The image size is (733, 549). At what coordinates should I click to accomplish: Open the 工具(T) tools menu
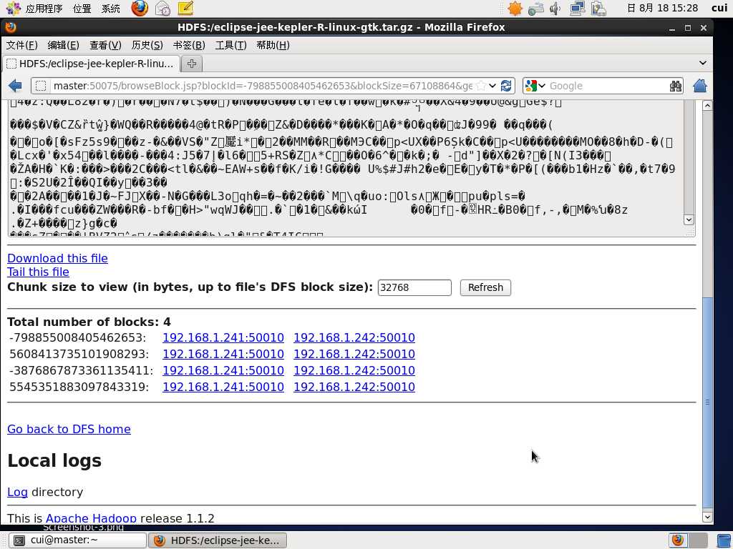point(230,45)
